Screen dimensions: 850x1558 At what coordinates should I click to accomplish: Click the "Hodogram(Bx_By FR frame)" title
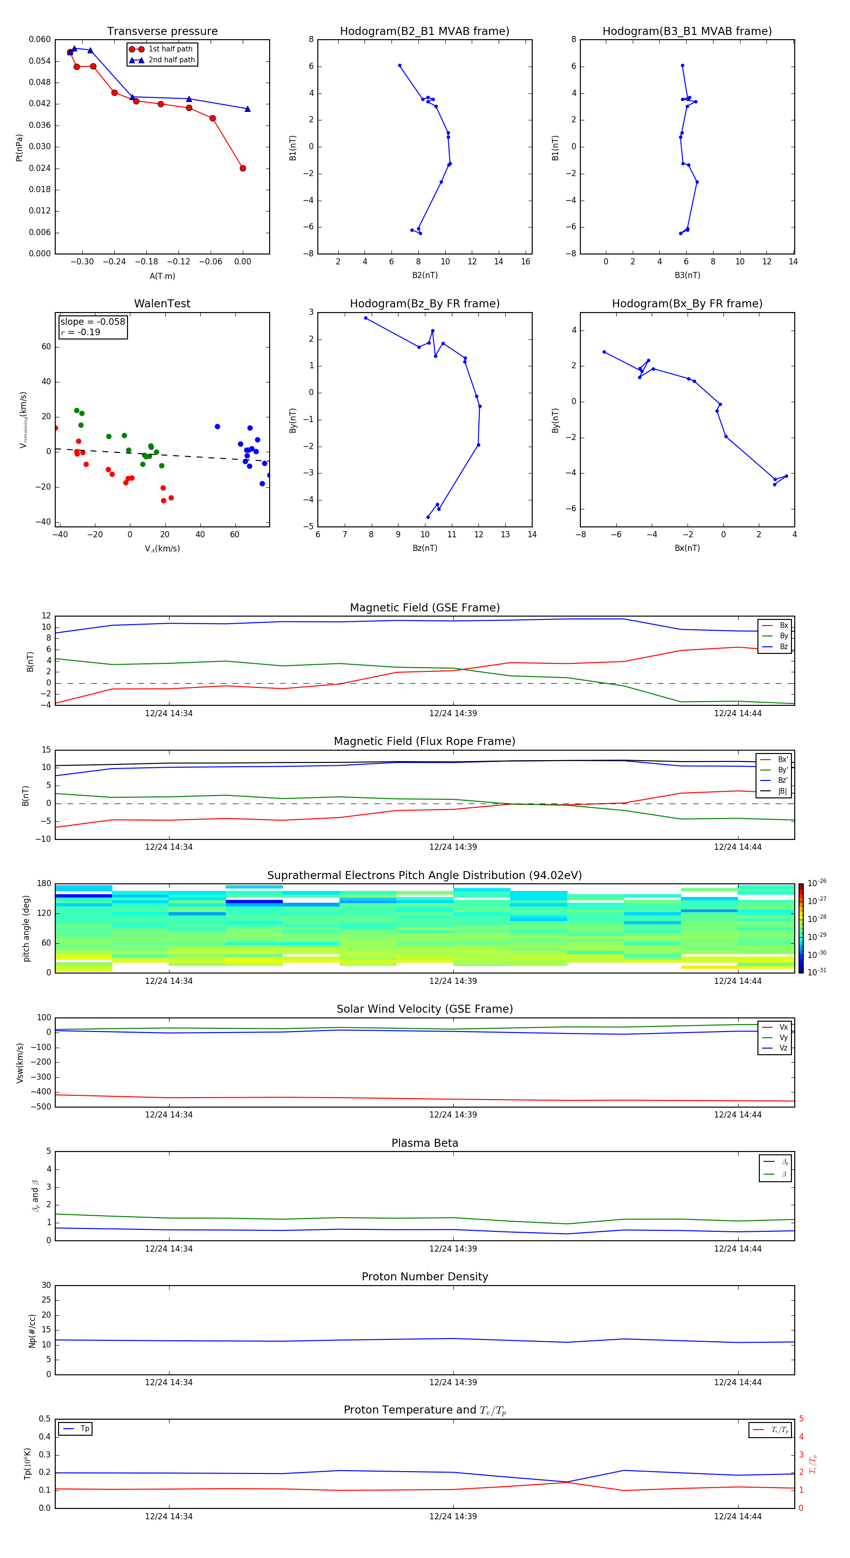tap(687, 304)
